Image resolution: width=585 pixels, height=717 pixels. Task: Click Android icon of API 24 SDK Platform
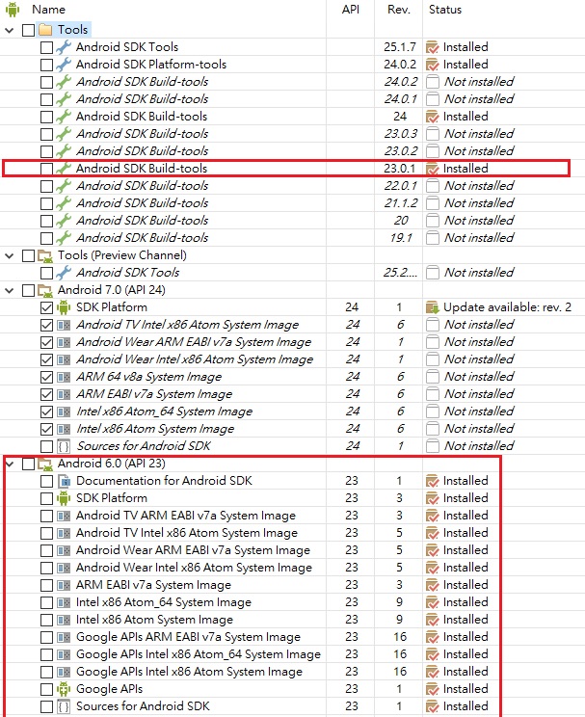(x=64, y=307)
